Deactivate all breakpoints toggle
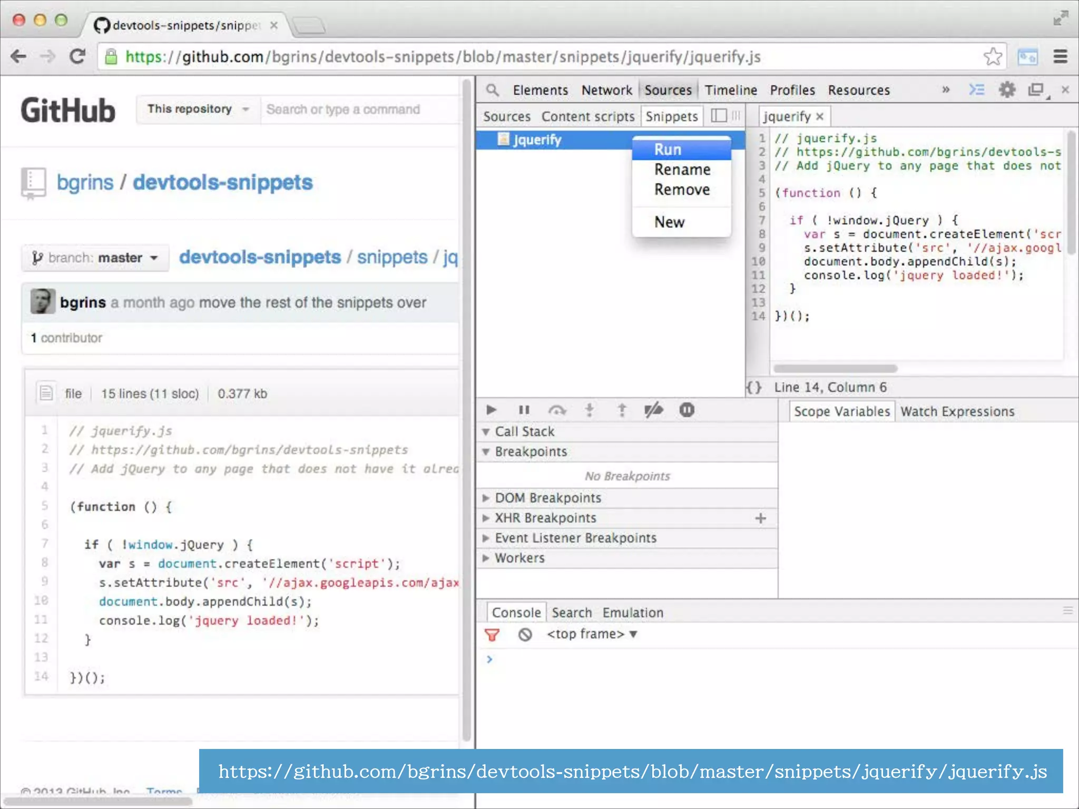1079x809 pixels. 654,410
